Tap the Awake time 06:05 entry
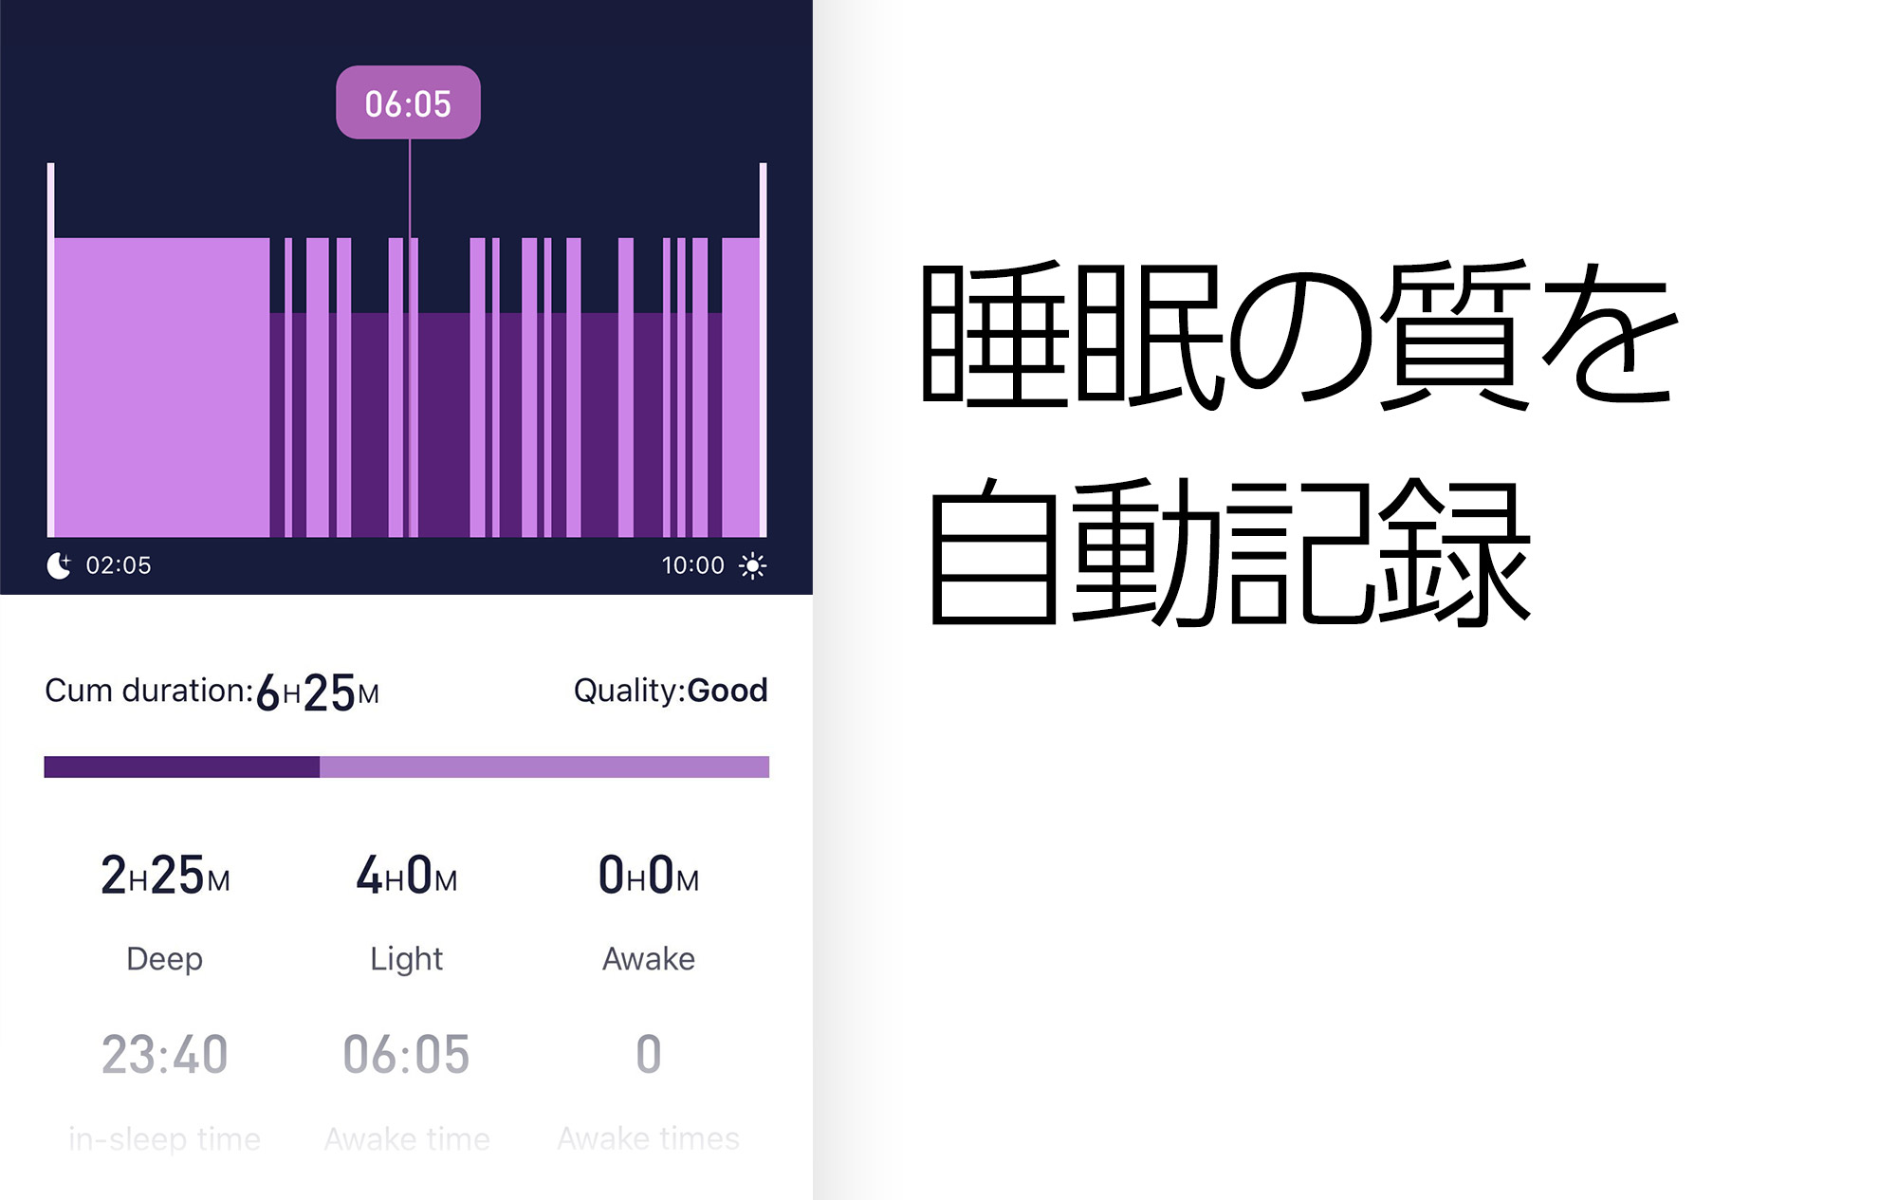The height and width of the screenshot is (1200, 1897). [x=407, y=1053]
